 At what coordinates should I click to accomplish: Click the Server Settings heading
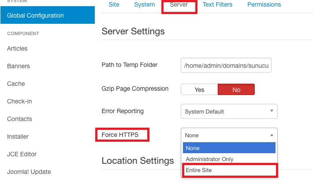133,31
